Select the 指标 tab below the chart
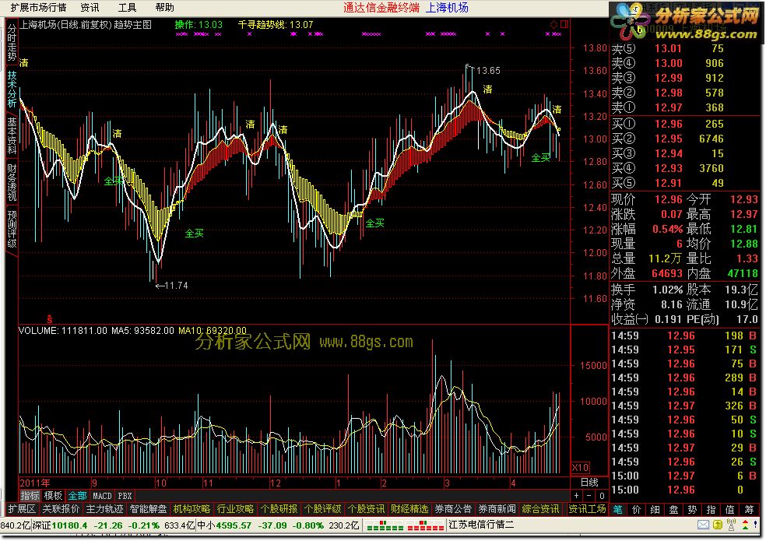Image resolution: width=766 pixels, height=541 pixels. [x=30, y=496]
